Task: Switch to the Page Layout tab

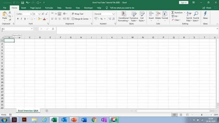Action: pos(36,8)
